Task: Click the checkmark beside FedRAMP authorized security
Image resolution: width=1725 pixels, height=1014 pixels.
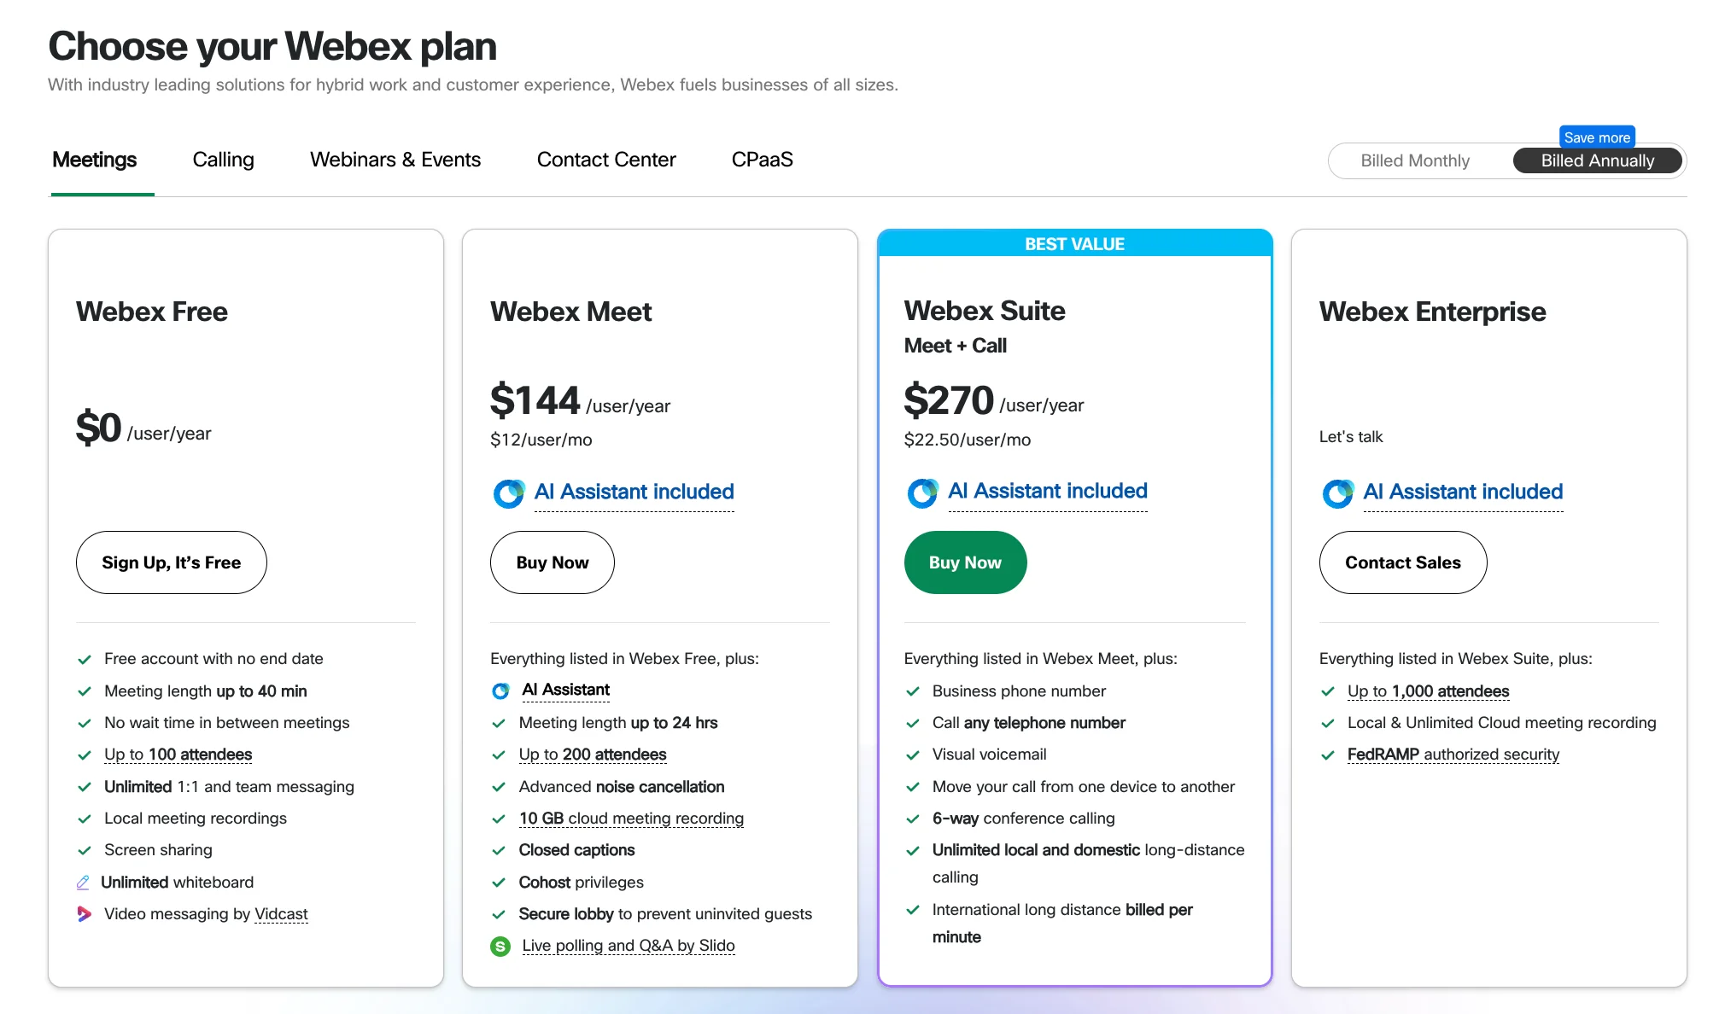Action: tap(1329, 755)
